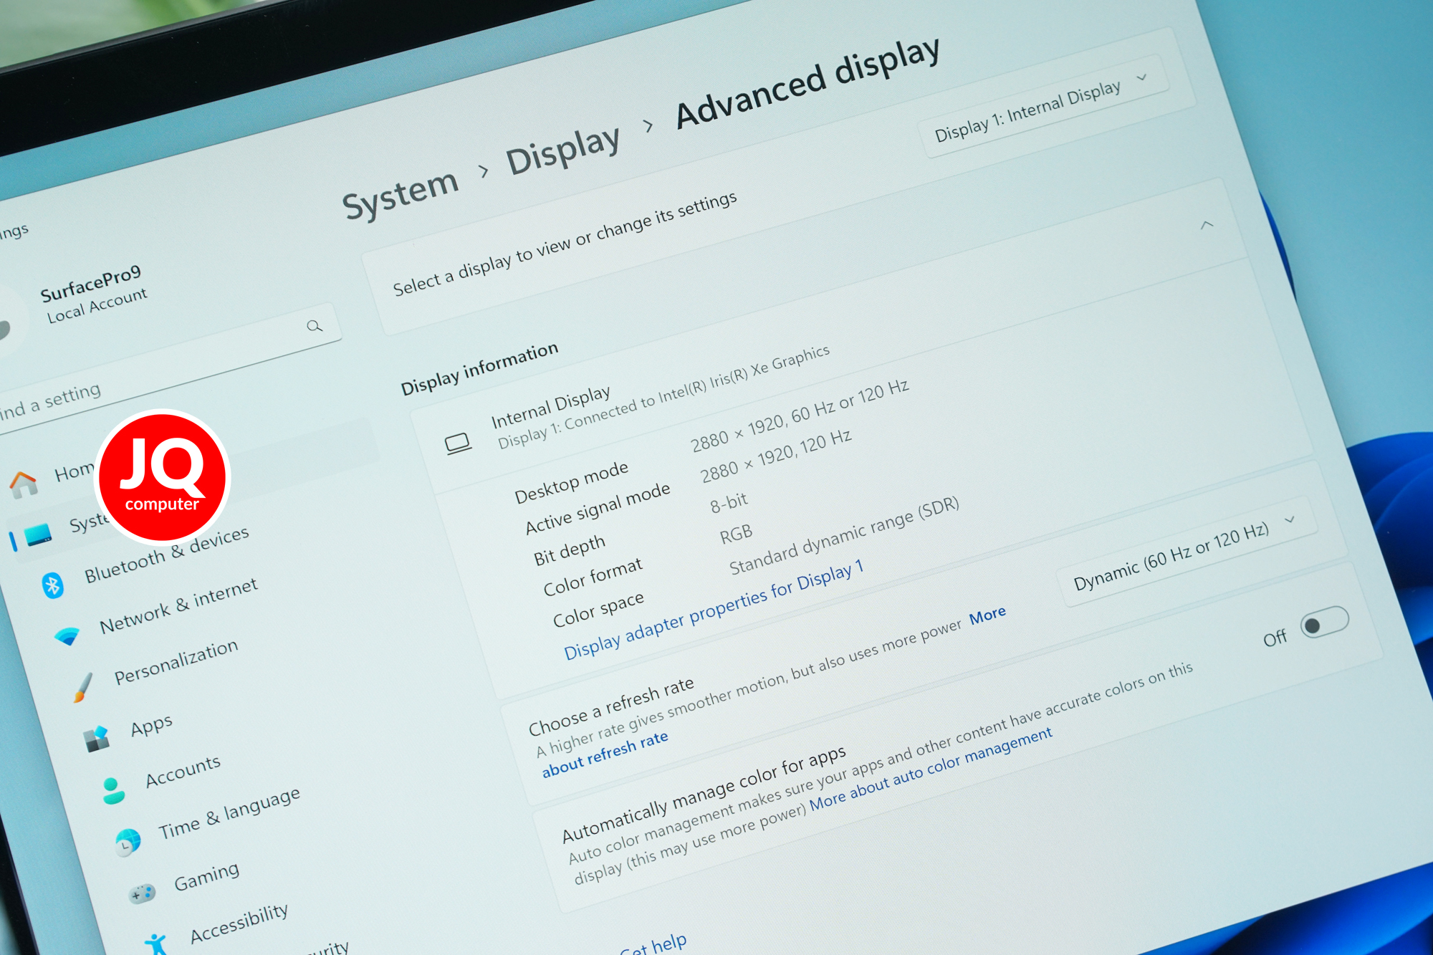Click the Home icon in the sidebar
Viewport: 1433px width, 955px height.
click(24, 484)
